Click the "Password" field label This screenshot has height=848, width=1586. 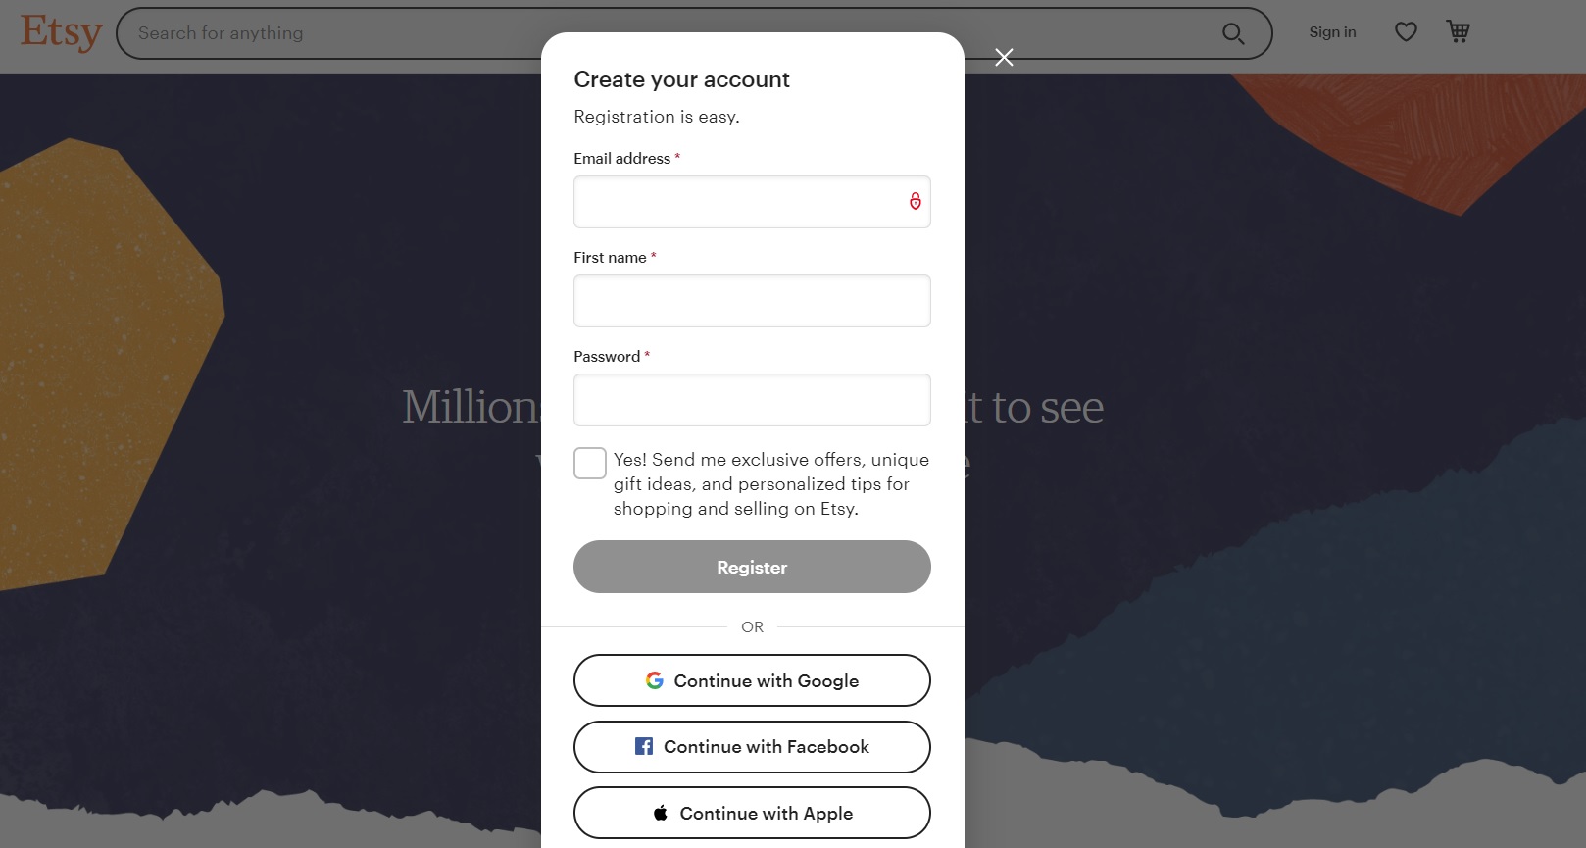point(607,357)
